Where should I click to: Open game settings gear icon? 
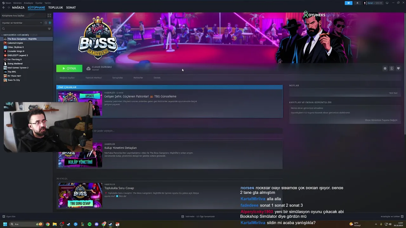pos(385,68)
